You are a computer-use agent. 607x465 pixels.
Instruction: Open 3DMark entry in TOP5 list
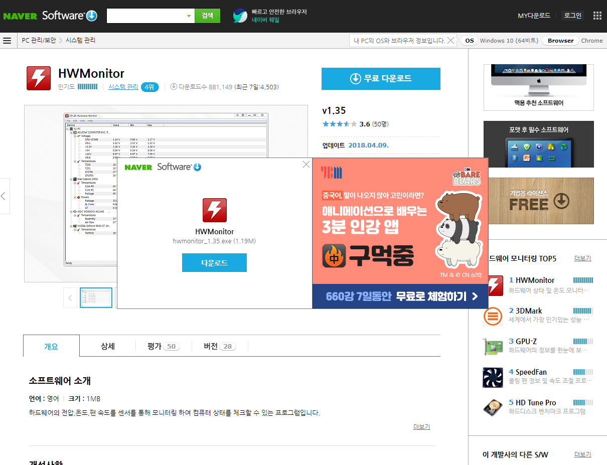[529, 311]
